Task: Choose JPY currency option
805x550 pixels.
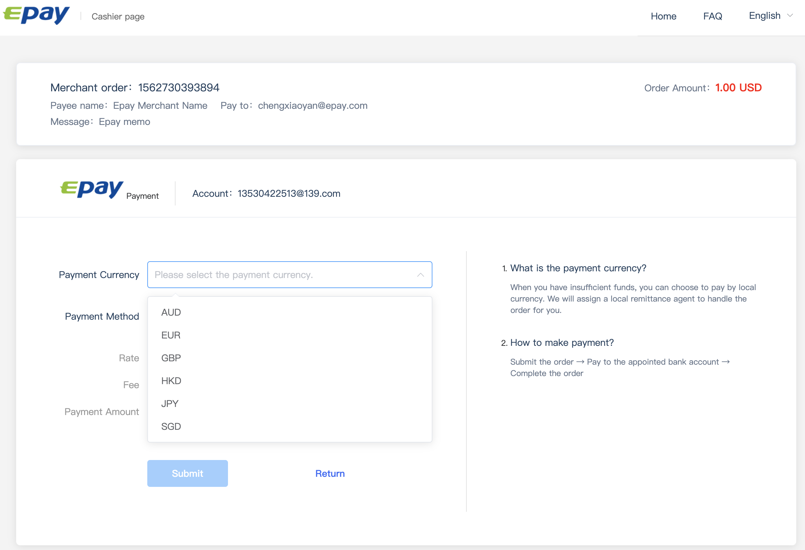Action: (170, 404)
